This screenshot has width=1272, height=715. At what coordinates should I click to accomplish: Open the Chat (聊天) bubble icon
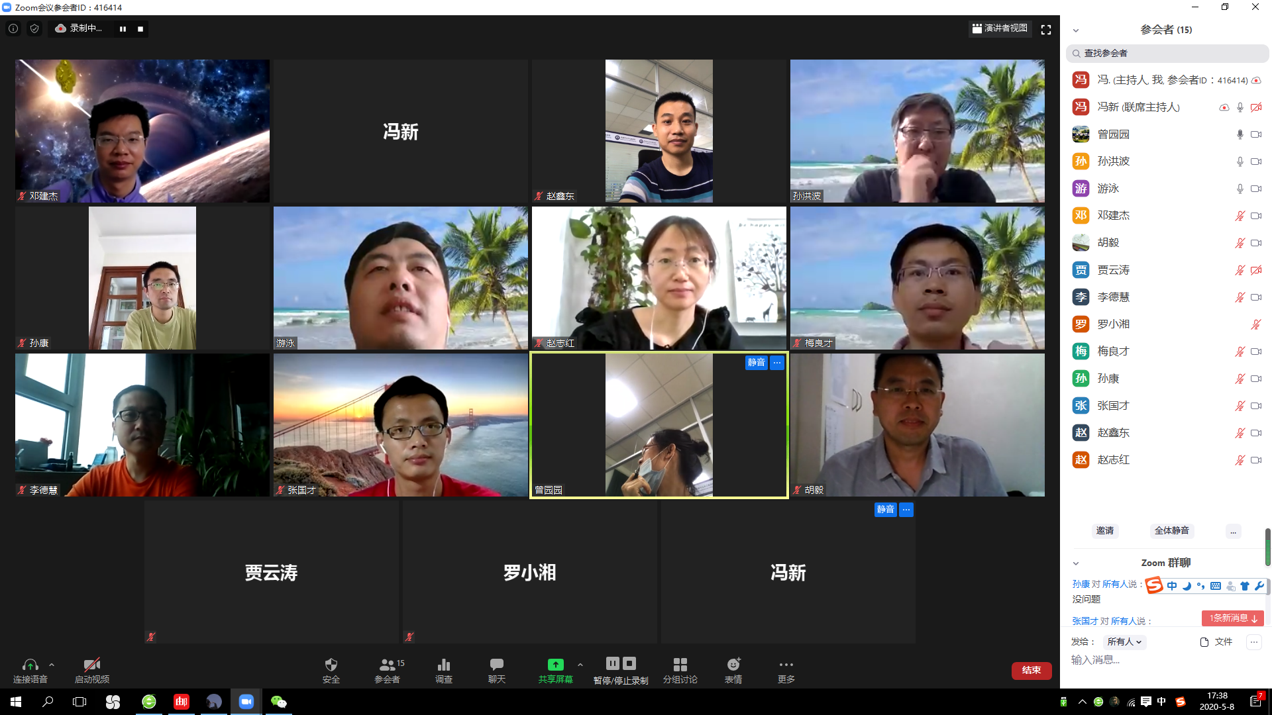pyautogui.click(x=497, y=665)
